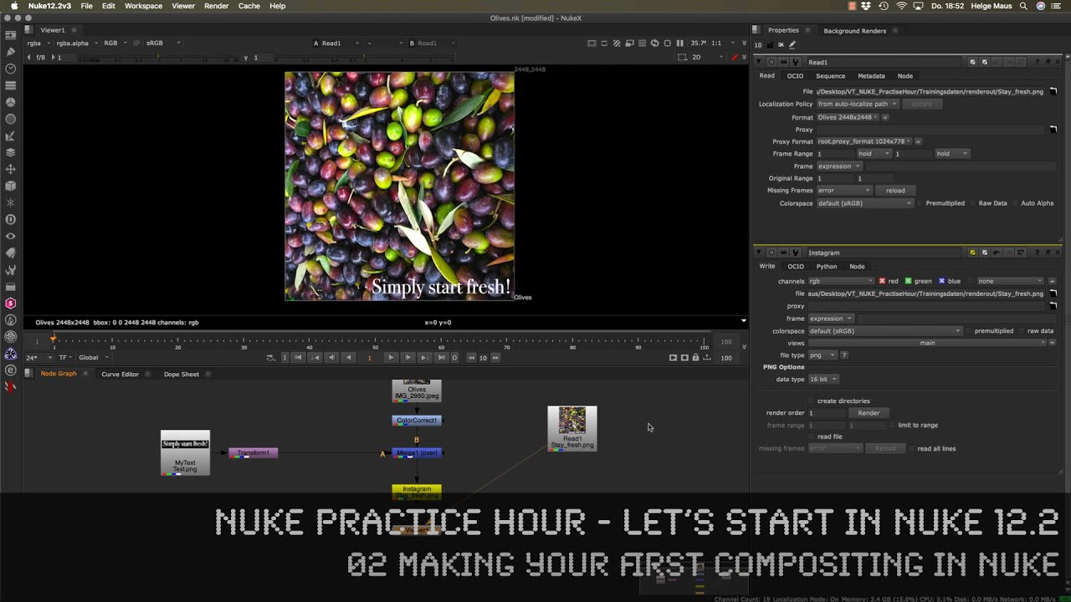Open the Merge nodes layers icon
The width and height of the screenshot is (1071, 602).
pos(11,152)
